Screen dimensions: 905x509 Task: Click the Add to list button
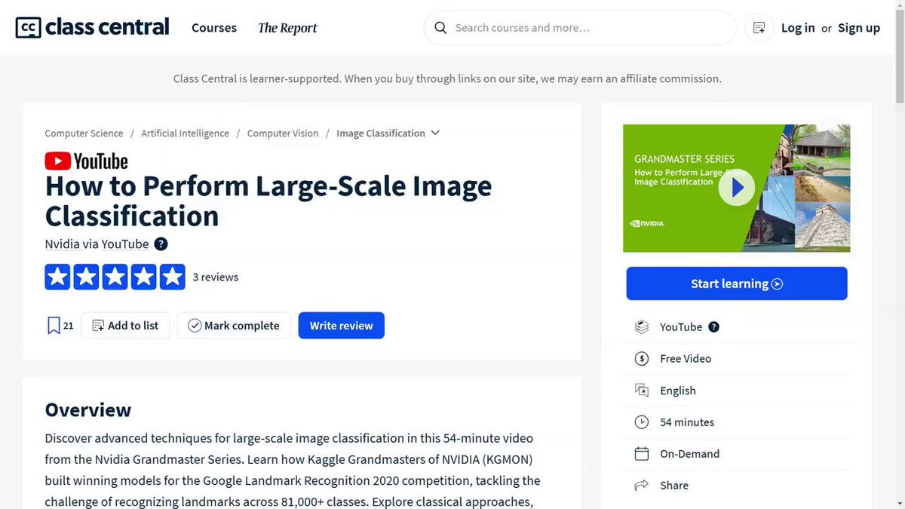126,326
